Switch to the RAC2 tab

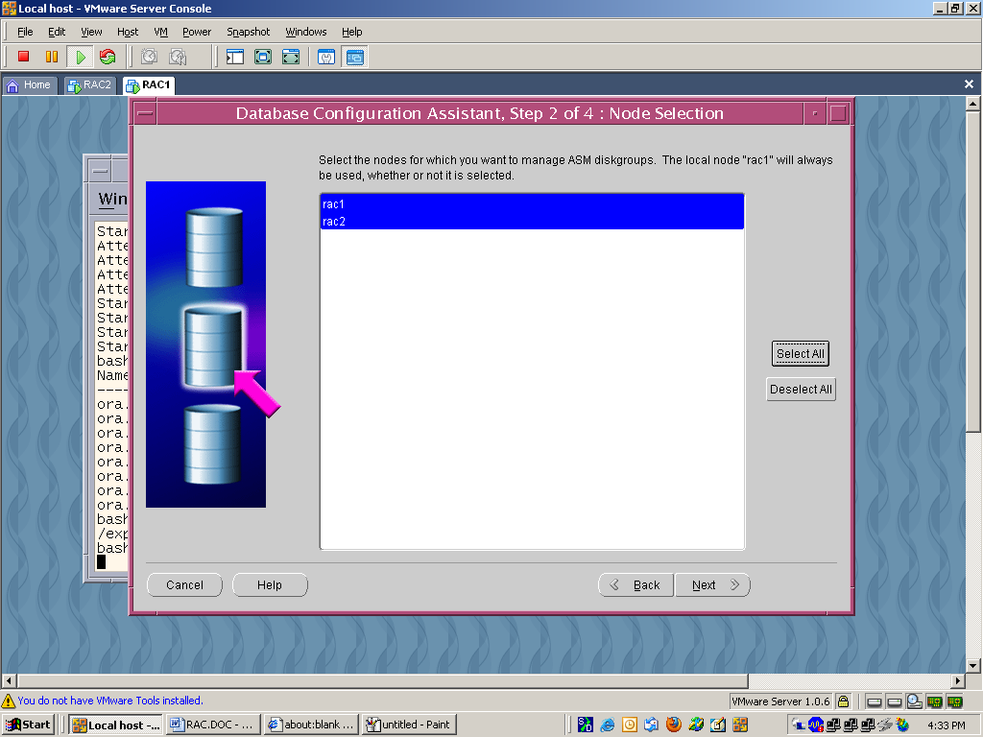click(89, 85)
